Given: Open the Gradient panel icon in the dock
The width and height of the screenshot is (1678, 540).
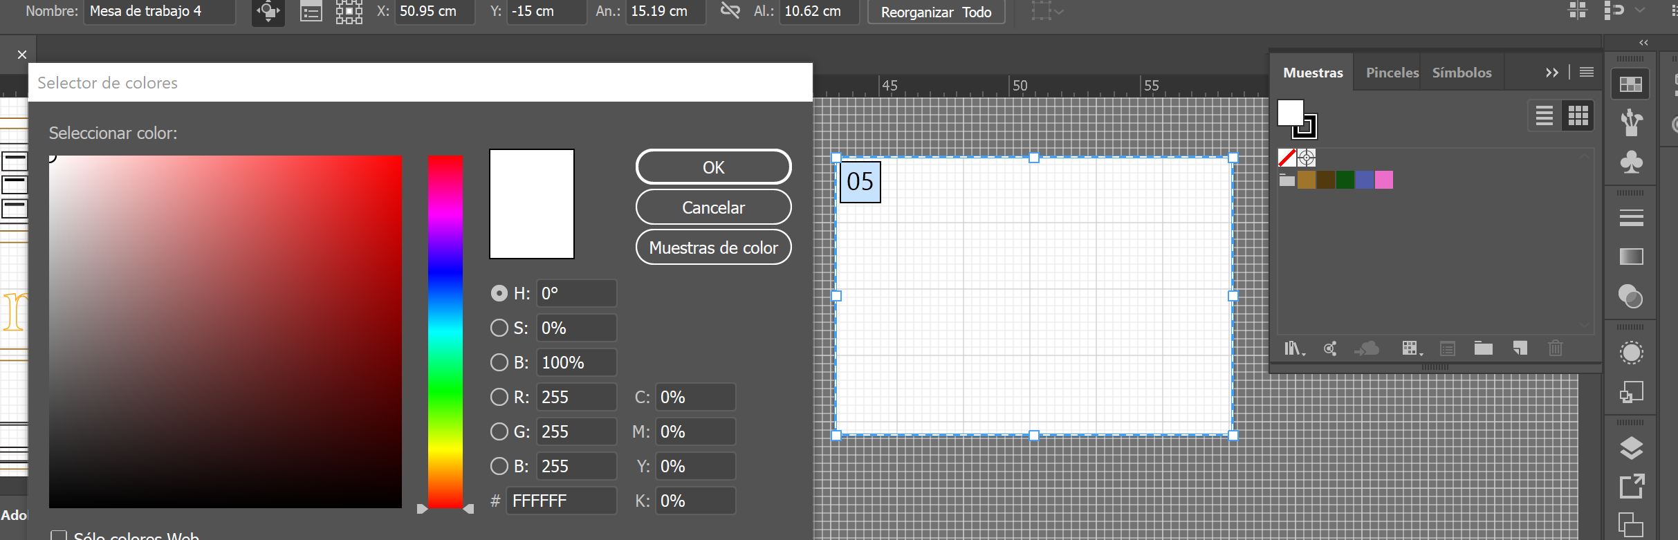Looking at the screenshot, I should click(1631, 257).
